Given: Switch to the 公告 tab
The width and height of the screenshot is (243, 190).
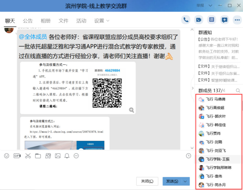Looking at the screenshot, I should click(28, 21).
